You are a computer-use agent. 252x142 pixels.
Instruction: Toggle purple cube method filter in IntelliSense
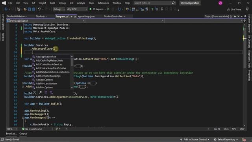pos(46,92)
